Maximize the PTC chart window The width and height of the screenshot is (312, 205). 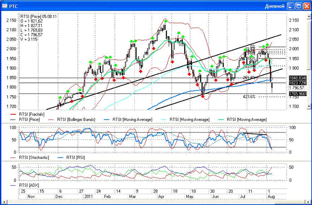pyautogui.click(x=299, y=6)
